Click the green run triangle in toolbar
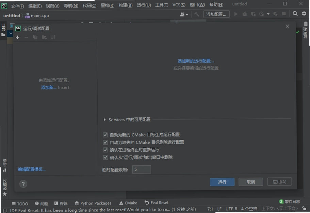The height and width of the screenshot is (213, 310). tap(236, 14)
